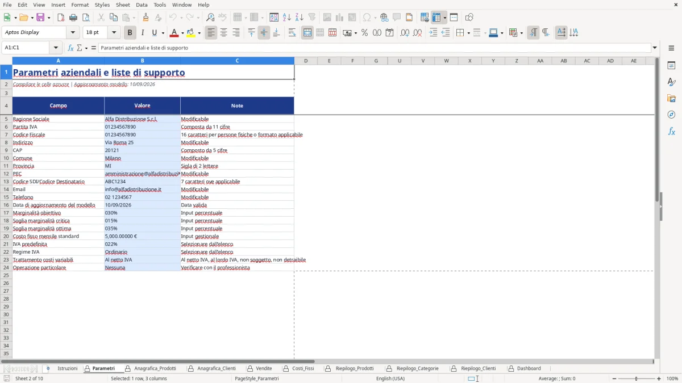The image size is (682, 383).
Task: Open sidebar Navigator compass icon
Action: pos(671,115)
